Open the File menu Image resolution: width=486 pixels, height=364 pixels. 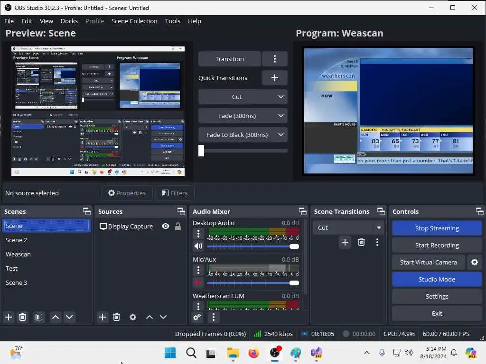(9, 21)
